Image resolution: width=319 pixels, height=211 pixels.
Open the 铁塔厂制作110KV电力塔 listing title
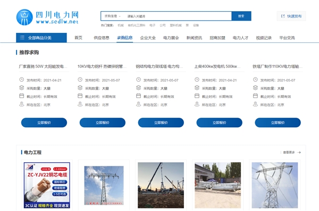278,66
